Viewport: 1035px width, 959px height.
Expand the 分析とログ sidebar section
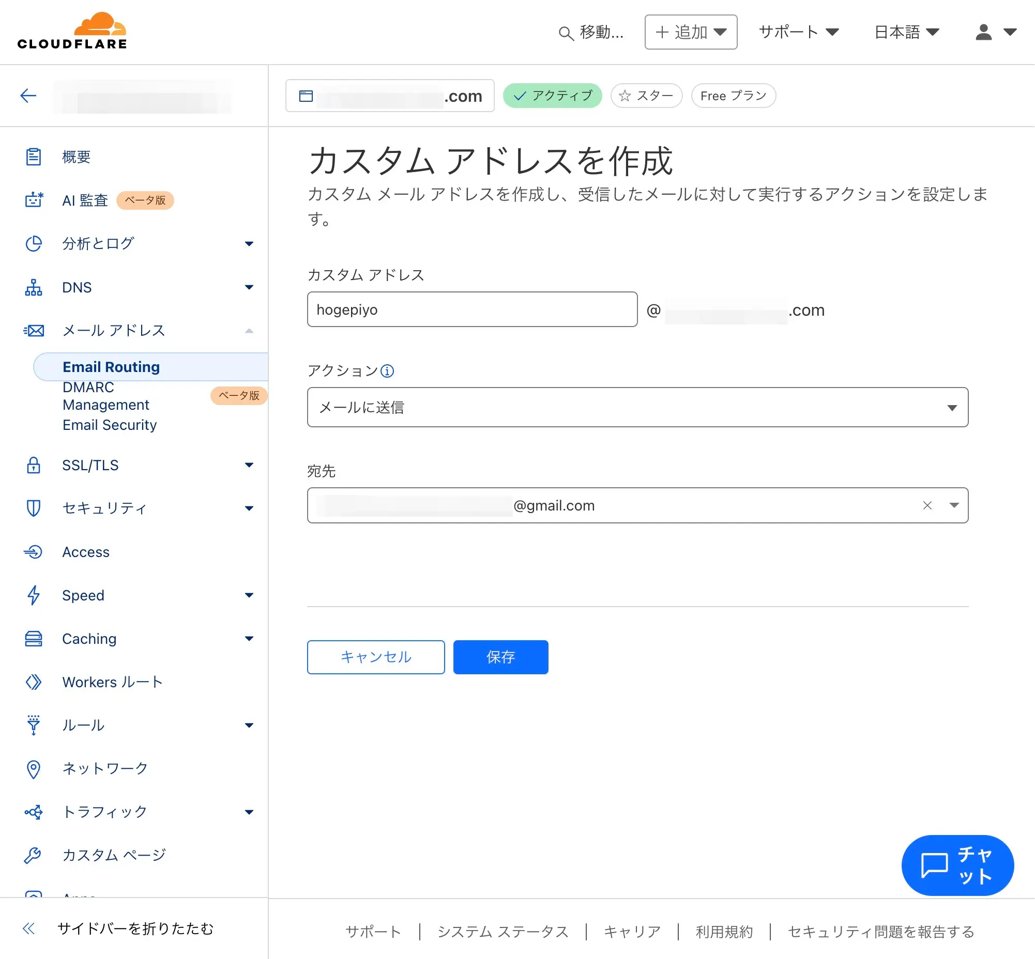pyautogui.click(x=138, y=243)
